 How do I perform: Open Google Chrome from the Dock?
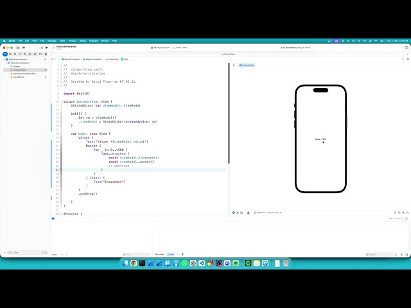[x=134, y=263]
